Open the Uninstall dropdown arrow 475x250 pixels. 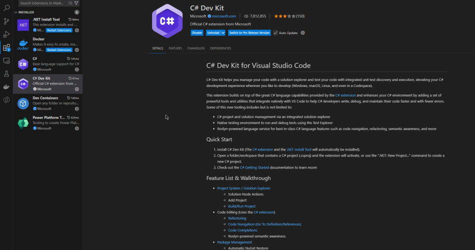pyautogui.click(x=223, y=33)
